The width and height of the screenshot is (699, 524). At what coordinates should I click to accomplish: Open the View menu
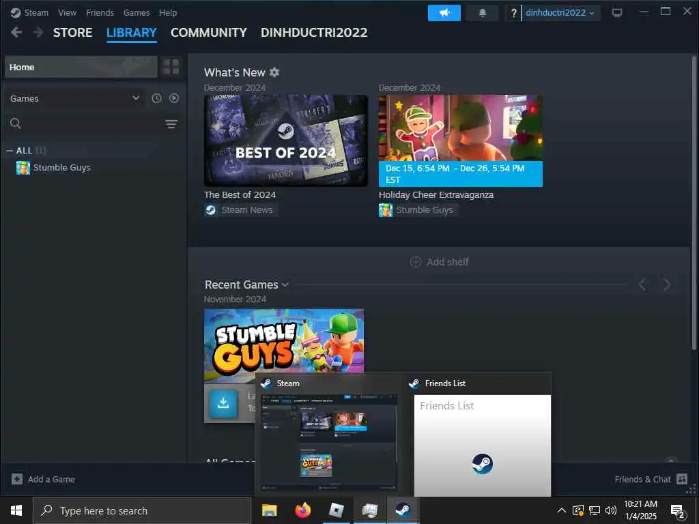pyautogui.click(x=67, y=12)
